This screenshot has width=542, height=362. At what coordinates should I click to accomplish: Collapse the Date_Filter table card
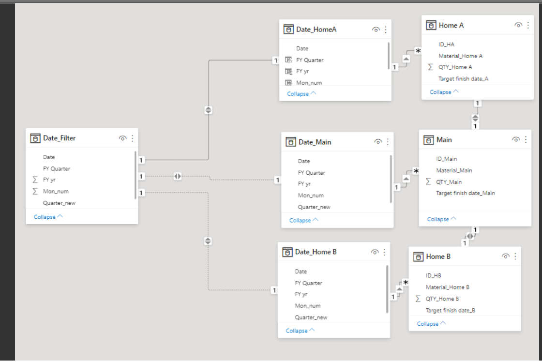click(48, 217)
